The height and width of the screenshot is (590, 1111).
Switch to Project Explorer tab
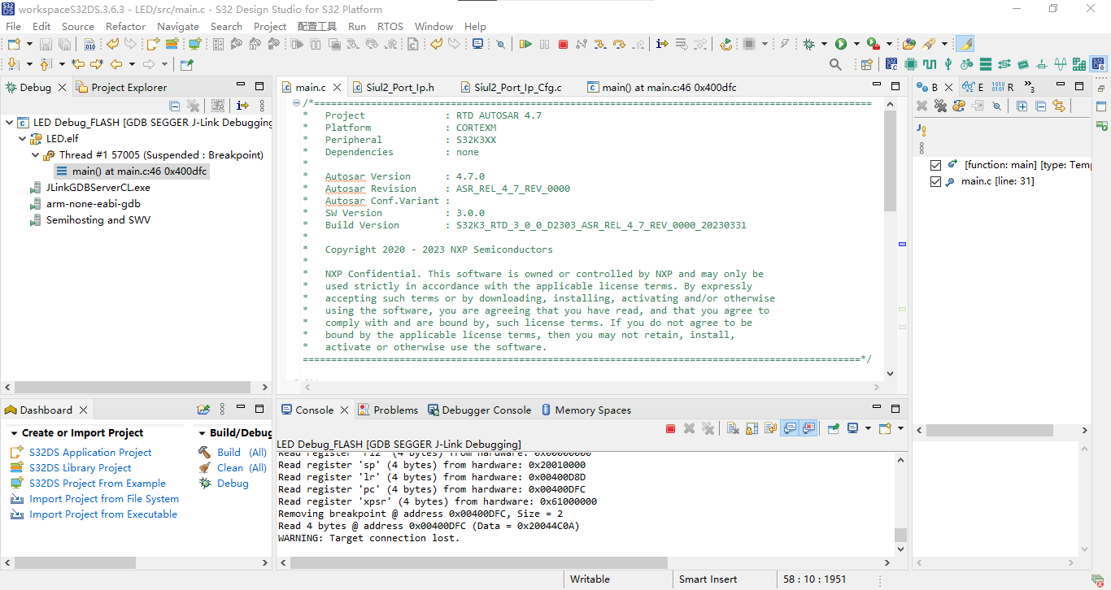pos(121,87)
